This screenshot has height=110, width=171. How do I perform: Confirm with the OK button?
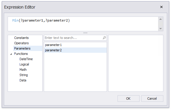coord(128,98)
